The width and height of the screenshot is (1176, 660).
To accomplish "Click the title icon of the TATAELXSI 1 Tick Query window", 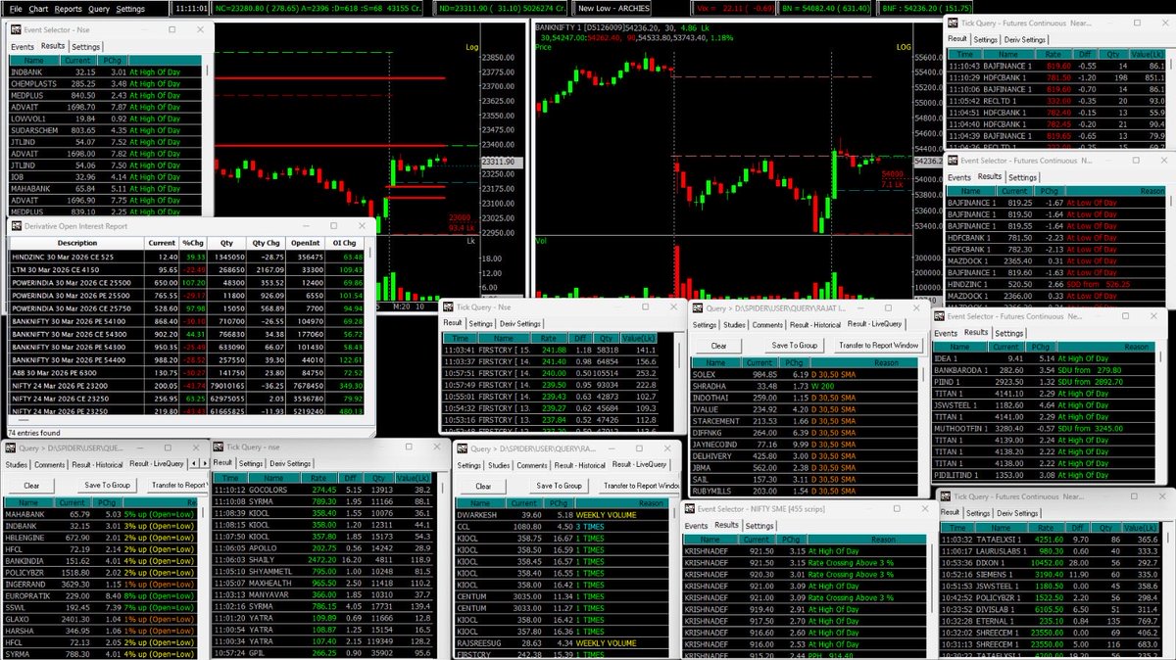I will (x=947, y=495).
